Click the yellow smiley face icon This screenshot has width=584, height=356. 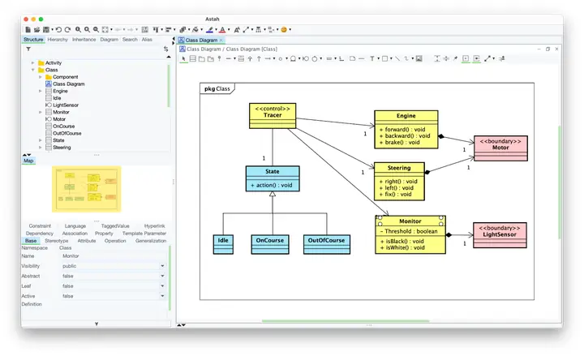click(x=284, y=29)
